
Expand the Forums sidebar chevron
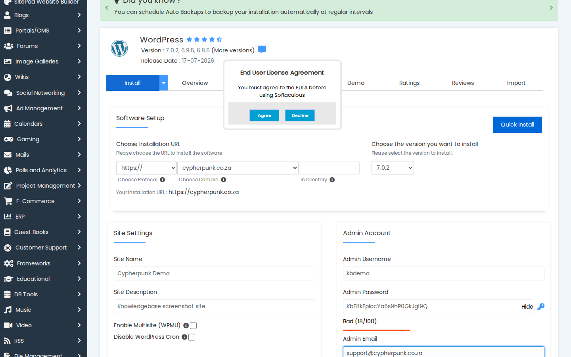79,46
